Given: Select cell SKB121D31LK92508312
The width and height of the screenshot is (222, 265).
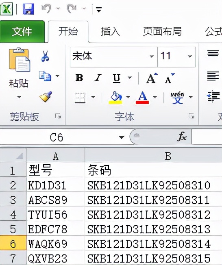Looking at the screenshot, I should 153,214.
